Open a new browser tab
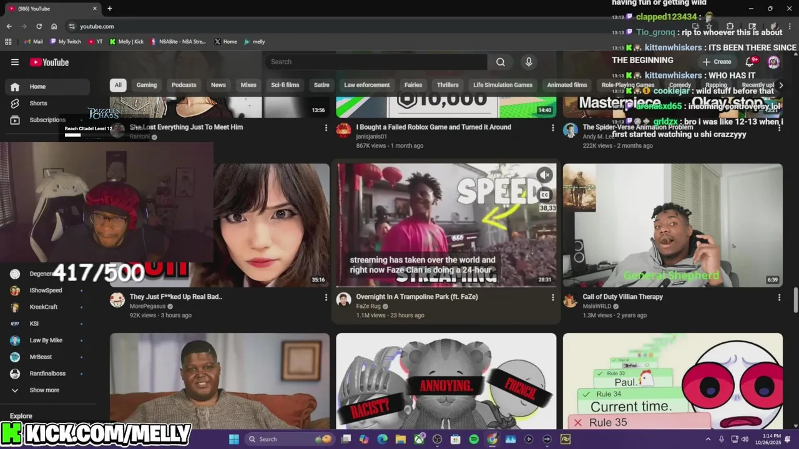 pyautogui.click(x=110, y=9)
